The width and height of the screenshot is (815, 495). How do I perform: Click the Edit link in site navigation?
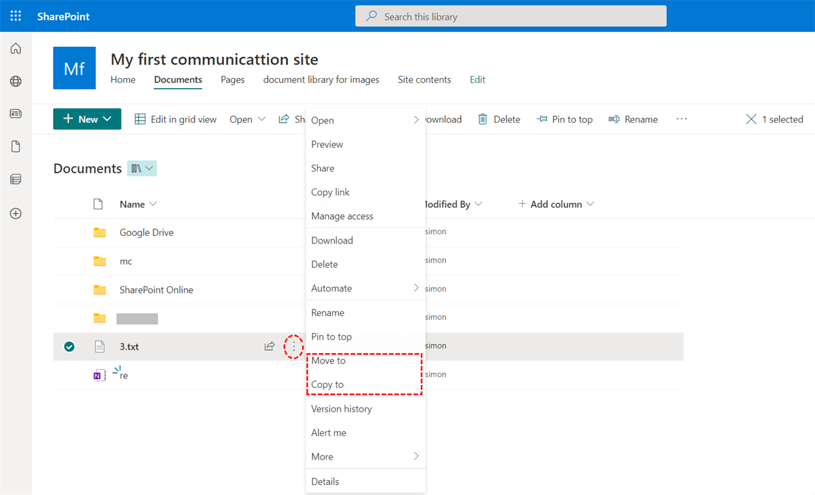point(477,79)
